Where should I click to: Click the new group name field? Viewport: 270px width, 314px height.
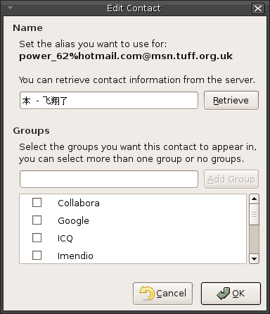(x=109, y=180)
